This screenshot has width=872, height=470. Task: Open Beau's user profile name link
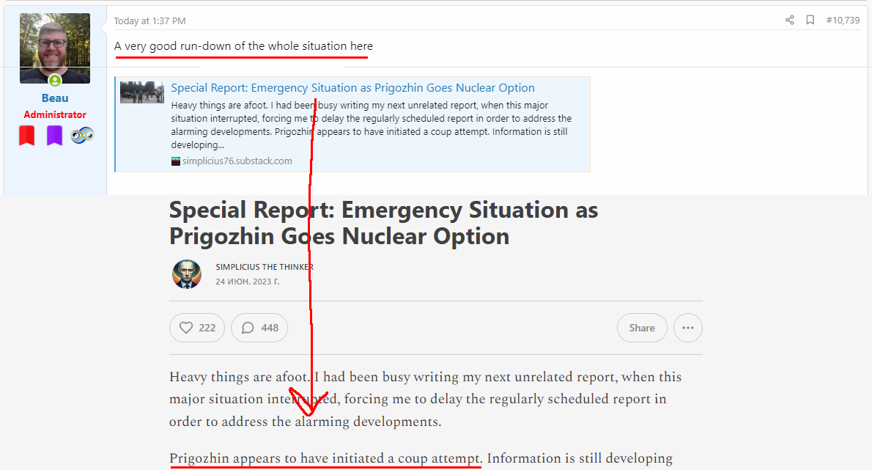(55, 98)
